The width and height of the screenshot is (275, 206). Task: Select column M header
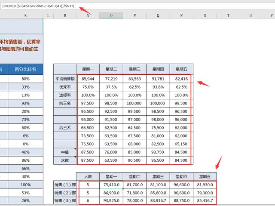click(65, 15)
